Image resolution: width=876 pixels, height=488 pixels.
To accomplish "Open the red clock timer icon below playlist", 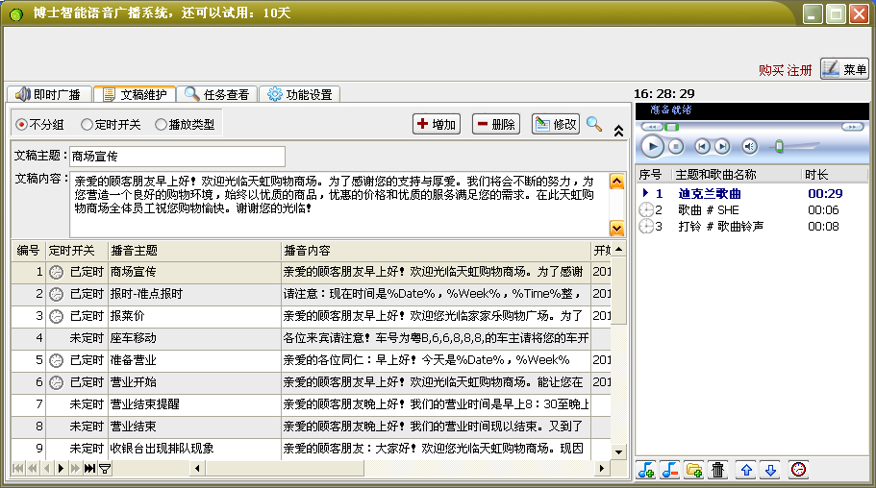I will point(799,470).
